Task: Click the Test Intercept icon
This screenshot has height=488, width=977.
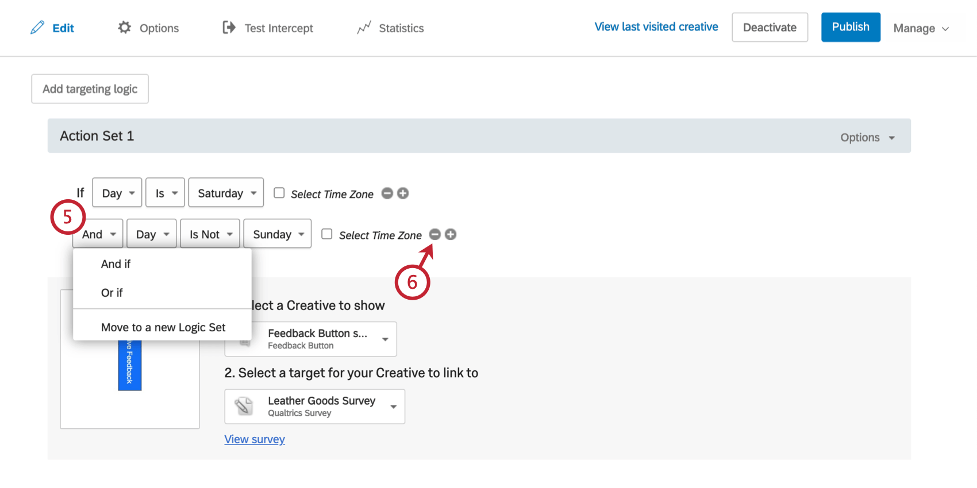Action: (229, 27)
